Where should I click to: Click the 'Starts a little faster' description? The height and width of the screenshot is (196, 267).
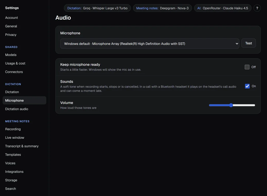101,70
